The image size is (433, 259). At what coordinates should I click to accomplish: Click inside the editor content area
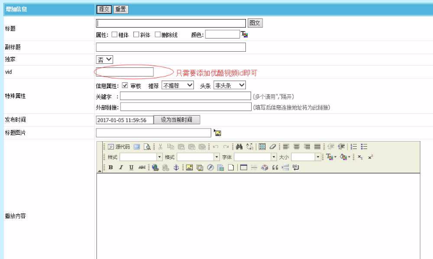pos(258,216)
